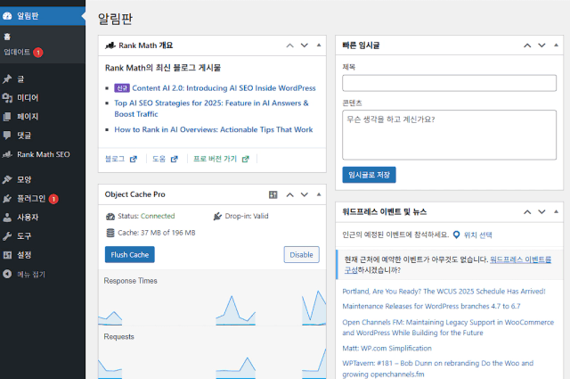Image resolution: width=570 pixels, height=379 pixels.
Task: Click the Disable button in Object Cache Pro
Action: click(301, 254)
